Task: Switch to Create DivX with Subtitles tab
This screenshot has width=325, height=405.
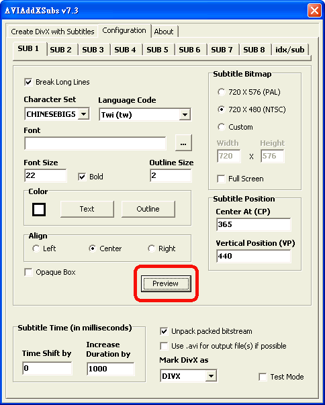Action: pyautogui.click(x=52, y=32)
